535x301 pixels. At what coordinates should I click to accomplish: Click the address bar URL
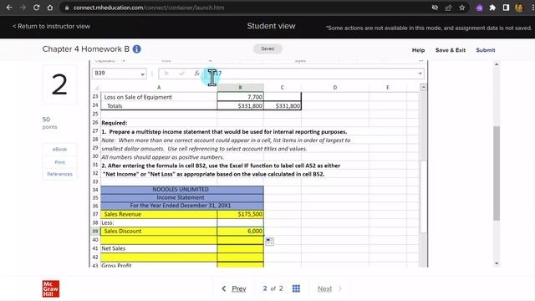pos(149,8)
